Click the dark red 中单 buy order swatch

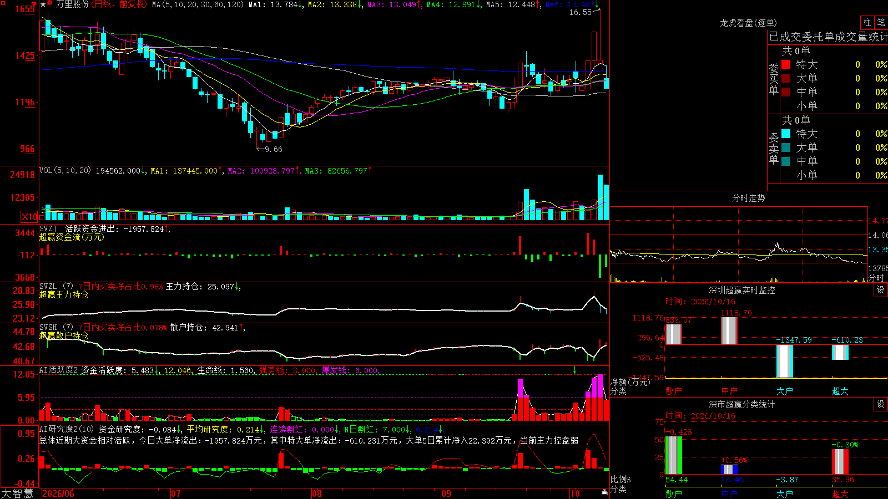[x=786, y=91]
